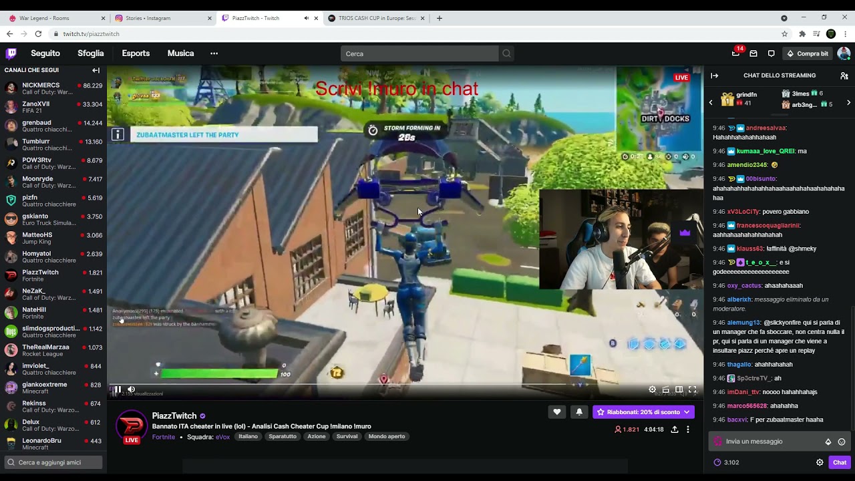Open the eVox team link
Image resolution: width=855 pixels, height=481 pixels.
[x=222, y=437]
